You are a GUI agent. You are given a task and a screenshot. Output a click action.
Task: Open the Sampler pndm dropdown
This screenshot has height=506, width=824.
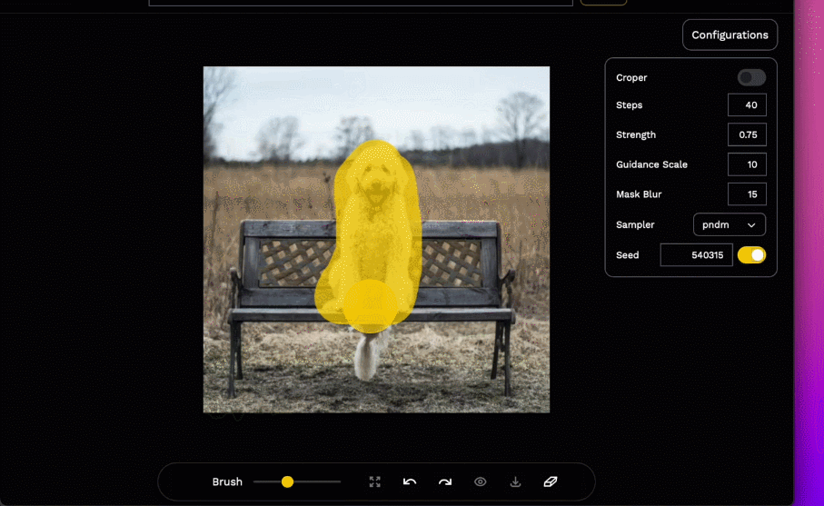tap(730, 225)
